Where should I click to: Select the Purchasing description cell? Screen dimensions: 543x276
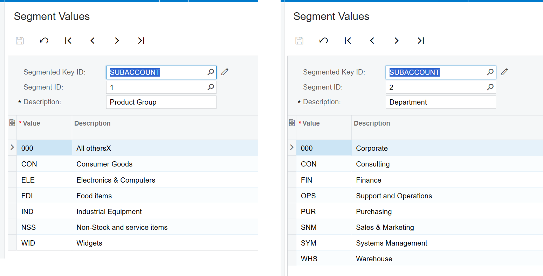pyautogui.click(x=447, y=211)
